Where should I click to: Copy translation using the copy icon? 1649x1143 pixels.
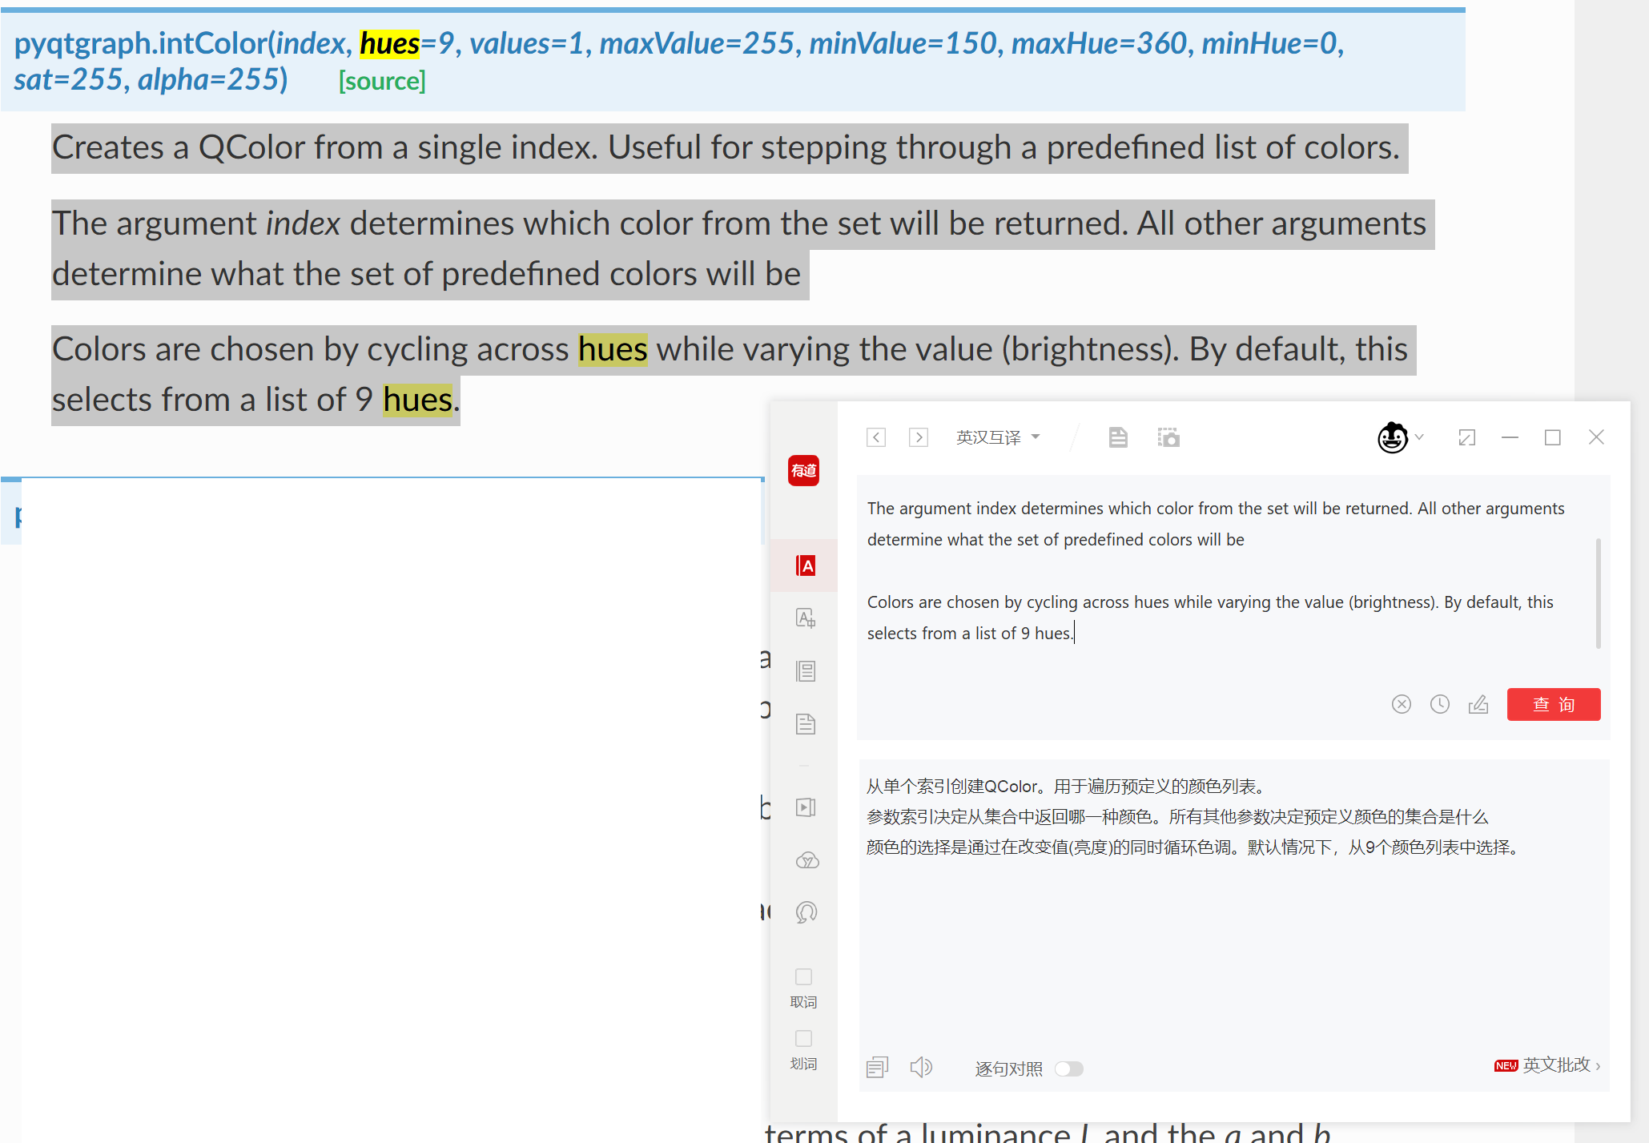tap(877, 1066)
